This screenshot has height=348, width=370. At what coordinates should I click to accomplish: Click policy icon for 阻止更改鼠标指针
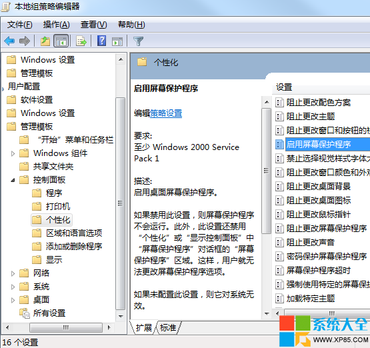(x=279, y=215)
